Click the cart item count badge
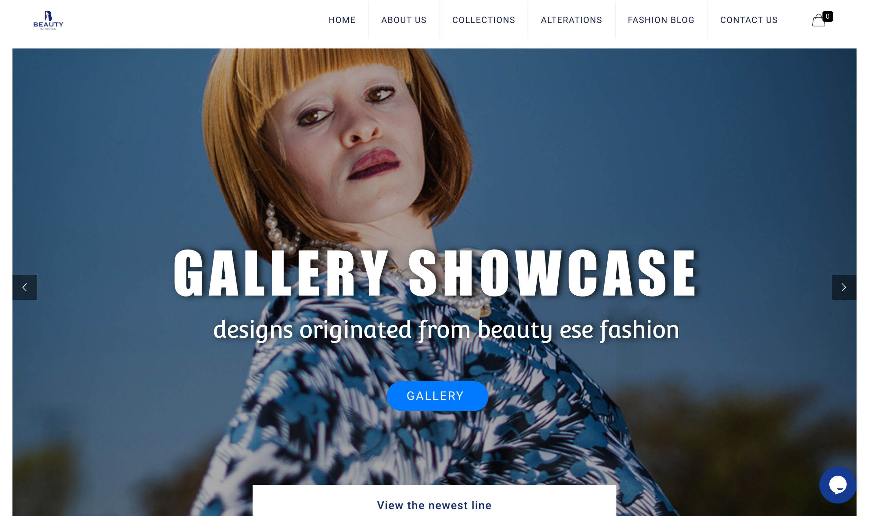 pyautogui.click(x=828, y=16)
